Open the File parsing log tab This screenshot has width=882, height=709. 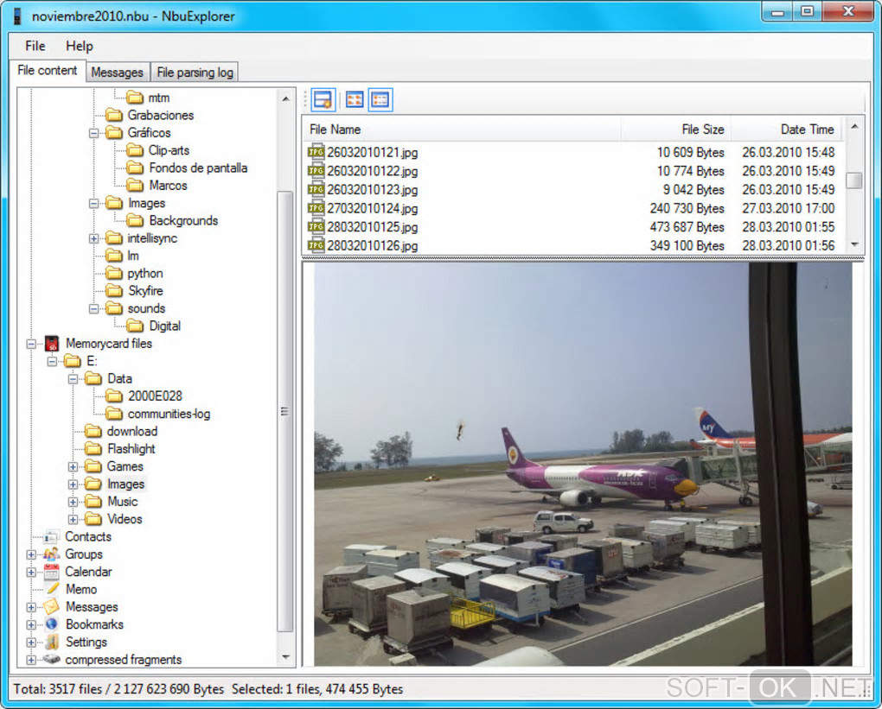195,73
